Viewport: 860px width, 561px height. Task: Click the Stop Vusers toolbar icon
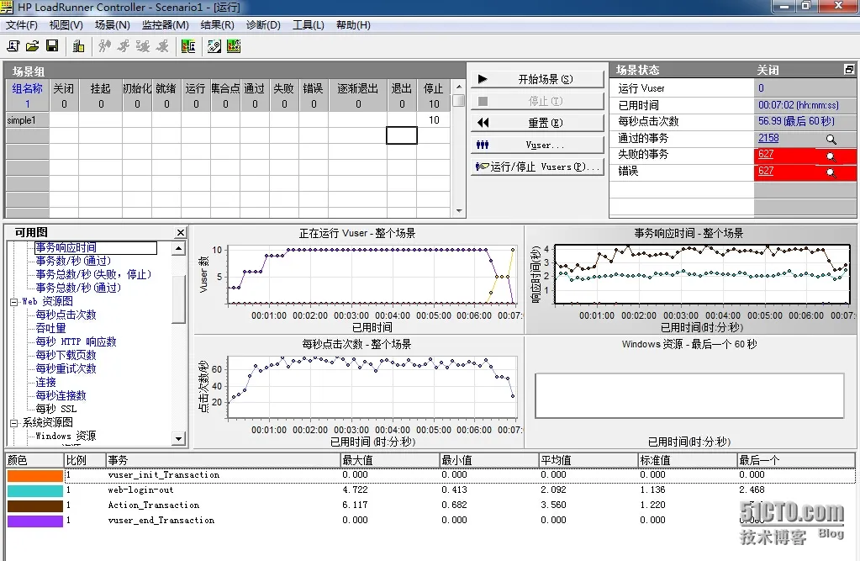click(162, 46)
